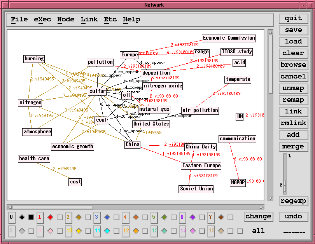Enable the checkbox right of the purple diamond
This screenshot has height=244, width=315.
(x=202, y=217)
